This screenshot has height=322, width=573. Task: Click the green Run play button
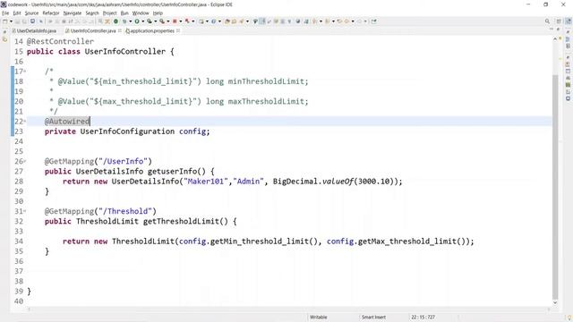137,21
